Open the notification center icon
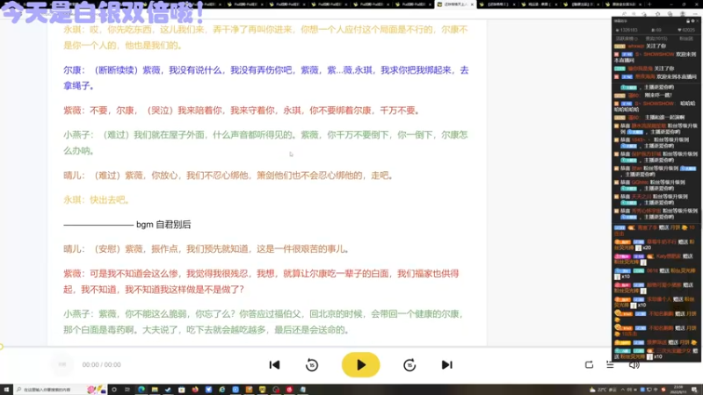703x395 pixels. tap(694, 390)
